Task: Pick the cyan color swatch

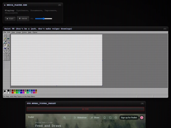Action: [19, 93]
